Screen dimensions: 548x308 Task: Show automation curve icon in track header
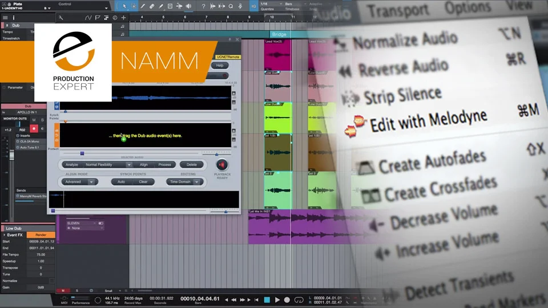click(x=88, y=18)
